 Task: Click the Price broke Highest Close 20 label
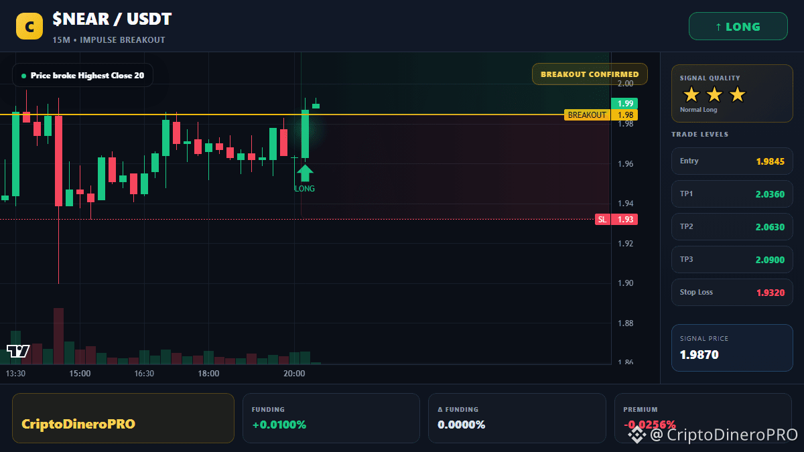(x=82, y=76)
